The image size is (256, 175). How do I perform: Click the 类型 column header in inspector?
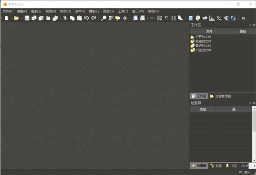click(x=203, y=109)
